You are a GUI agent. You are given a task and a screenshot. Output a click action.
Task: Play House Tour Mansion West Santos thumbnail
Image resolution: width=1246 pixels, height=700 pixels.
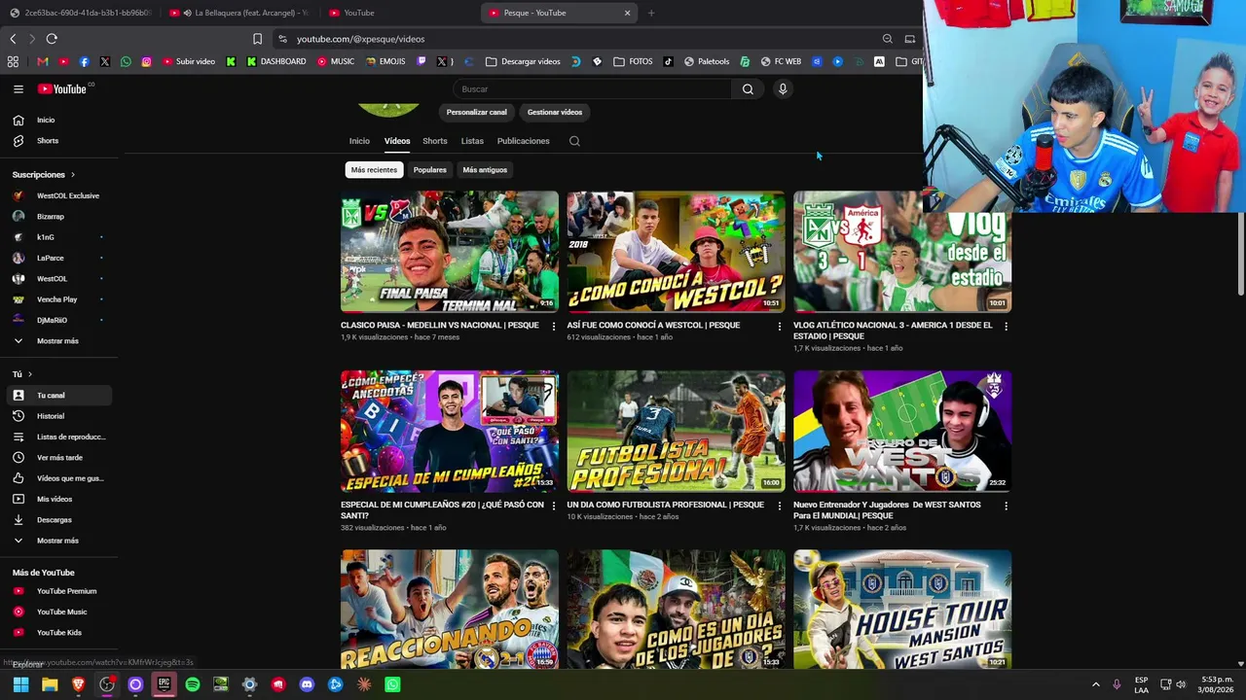point(902,610)
